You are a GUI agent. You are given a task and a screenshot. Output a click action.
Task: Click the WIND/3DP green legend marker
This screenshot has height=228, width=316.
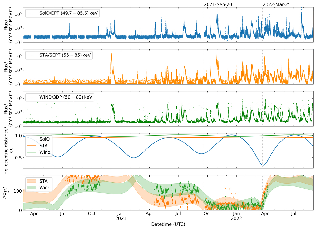[x=32, y=97]
